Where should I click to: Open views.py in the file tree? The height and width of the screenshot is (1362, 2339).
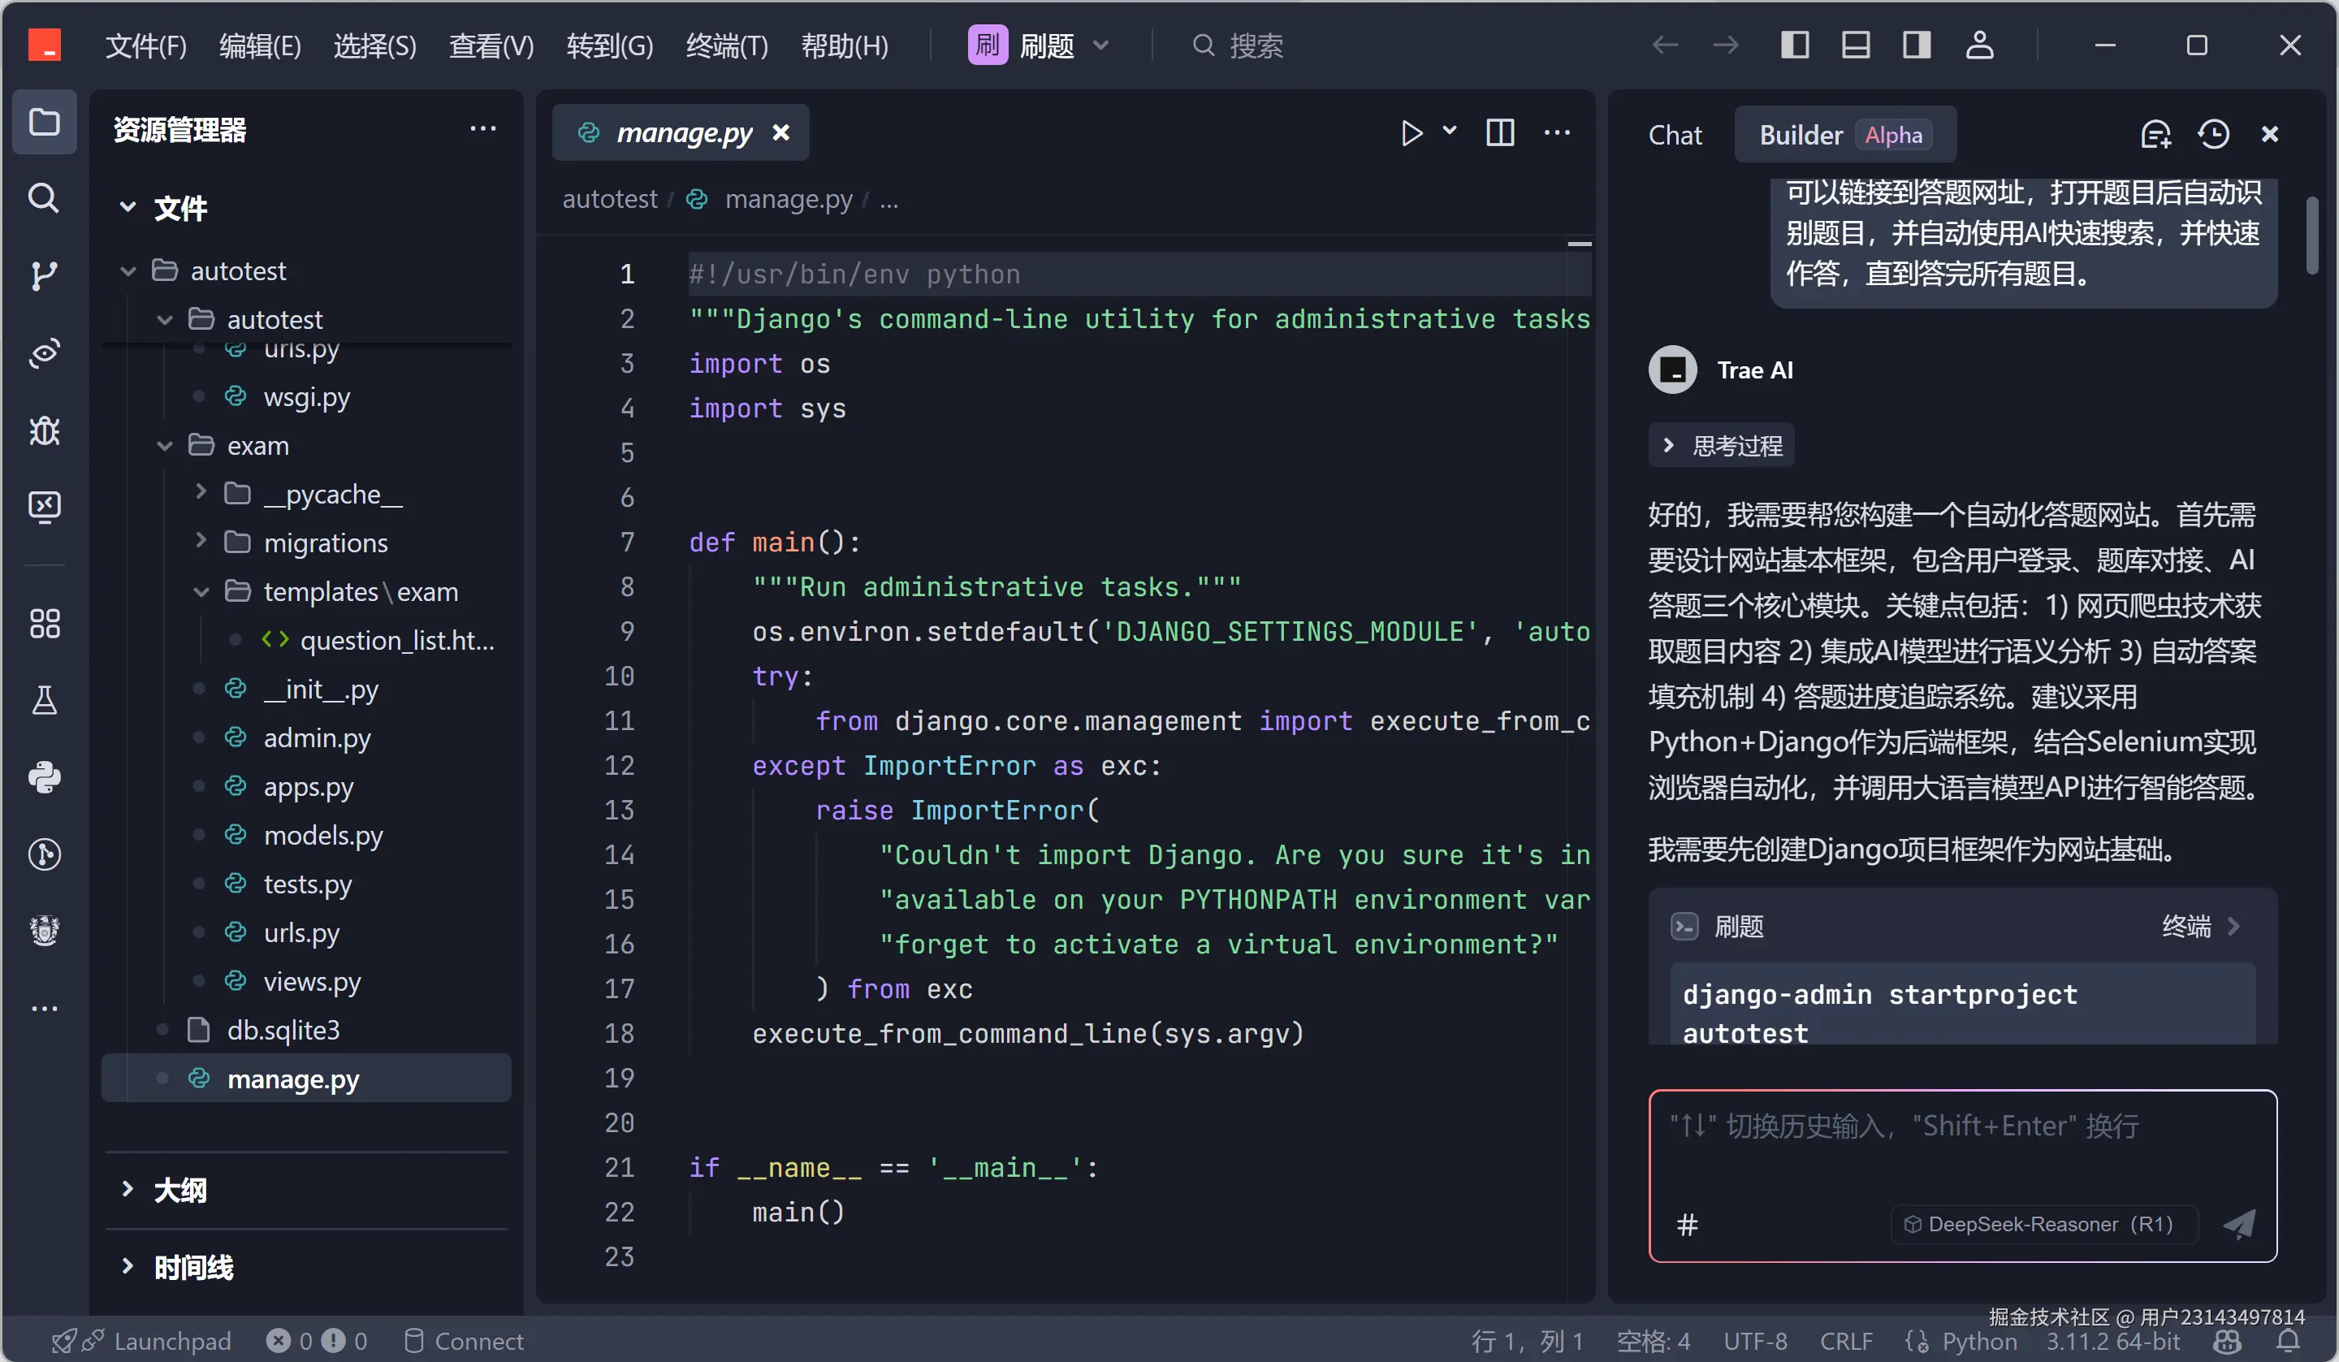click(x=312, y=980)
